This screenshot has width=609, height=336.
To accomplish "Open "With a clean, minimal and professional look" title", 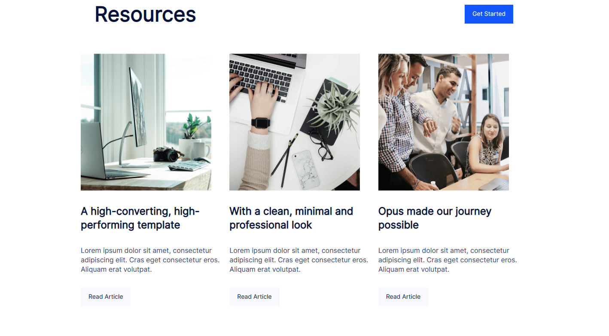I will coord(291,218).
